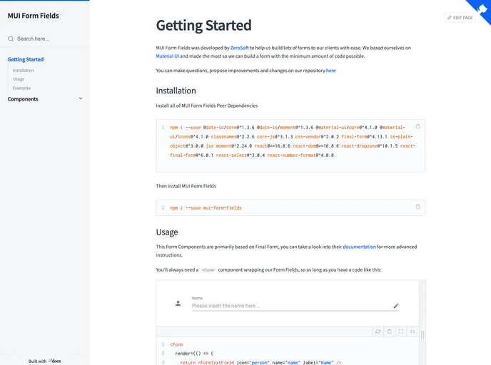Open the MUI Form Fields home title

coord(34,16)
